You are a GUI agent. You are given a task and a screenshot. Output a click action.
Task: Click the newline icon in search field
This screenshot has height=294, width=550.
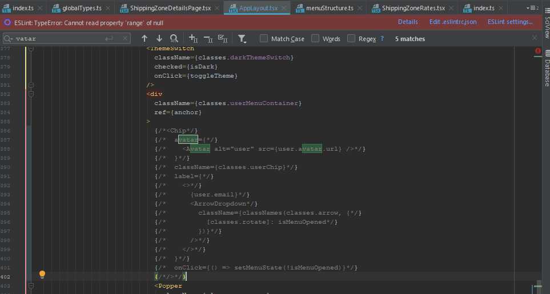coord(109,39)
